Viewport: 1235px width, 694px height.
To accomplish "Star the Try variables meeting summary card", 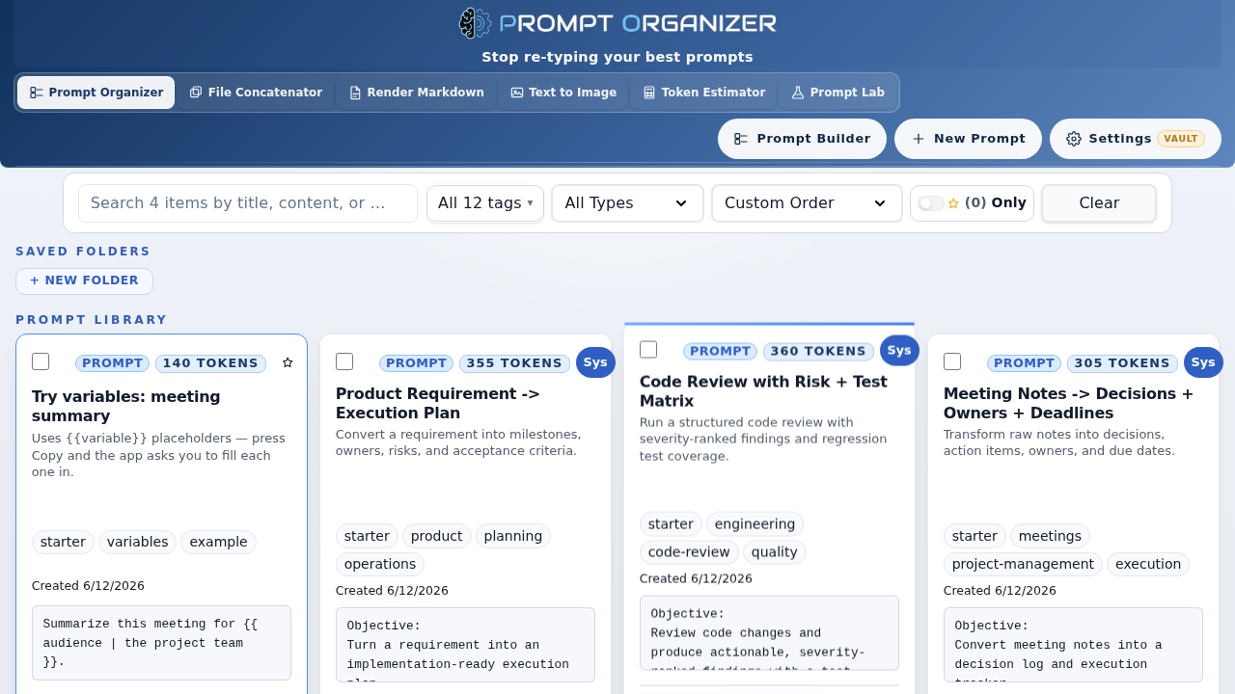I will 288,362.
